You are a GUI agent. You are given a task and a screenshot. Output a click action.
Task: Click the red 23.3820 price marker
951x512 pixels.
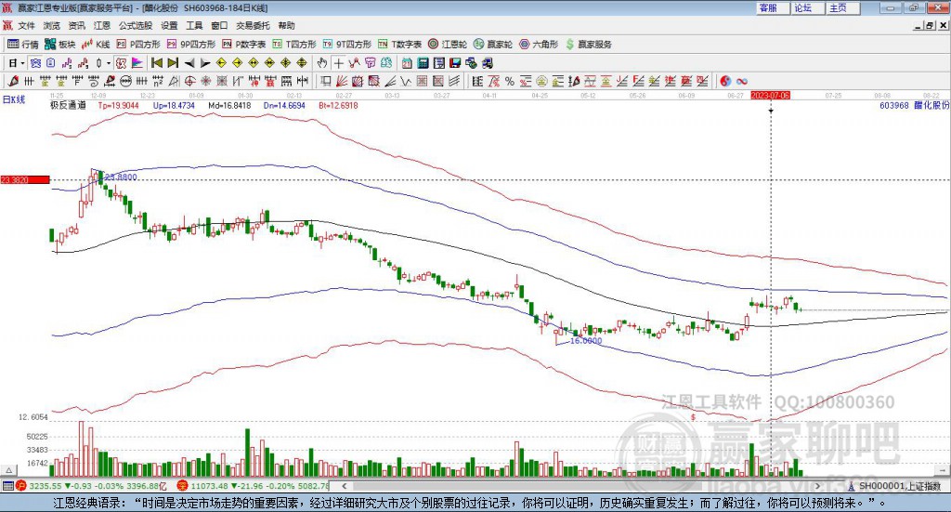(x=25, y=179)
